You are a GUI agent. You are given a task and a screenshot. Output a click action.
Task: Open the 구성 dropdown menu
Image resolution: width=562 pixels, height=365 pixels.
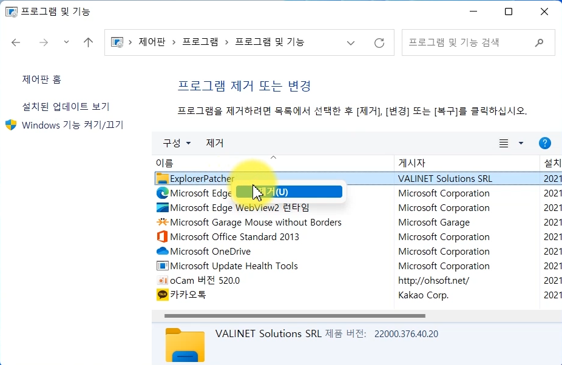(177, 143)
